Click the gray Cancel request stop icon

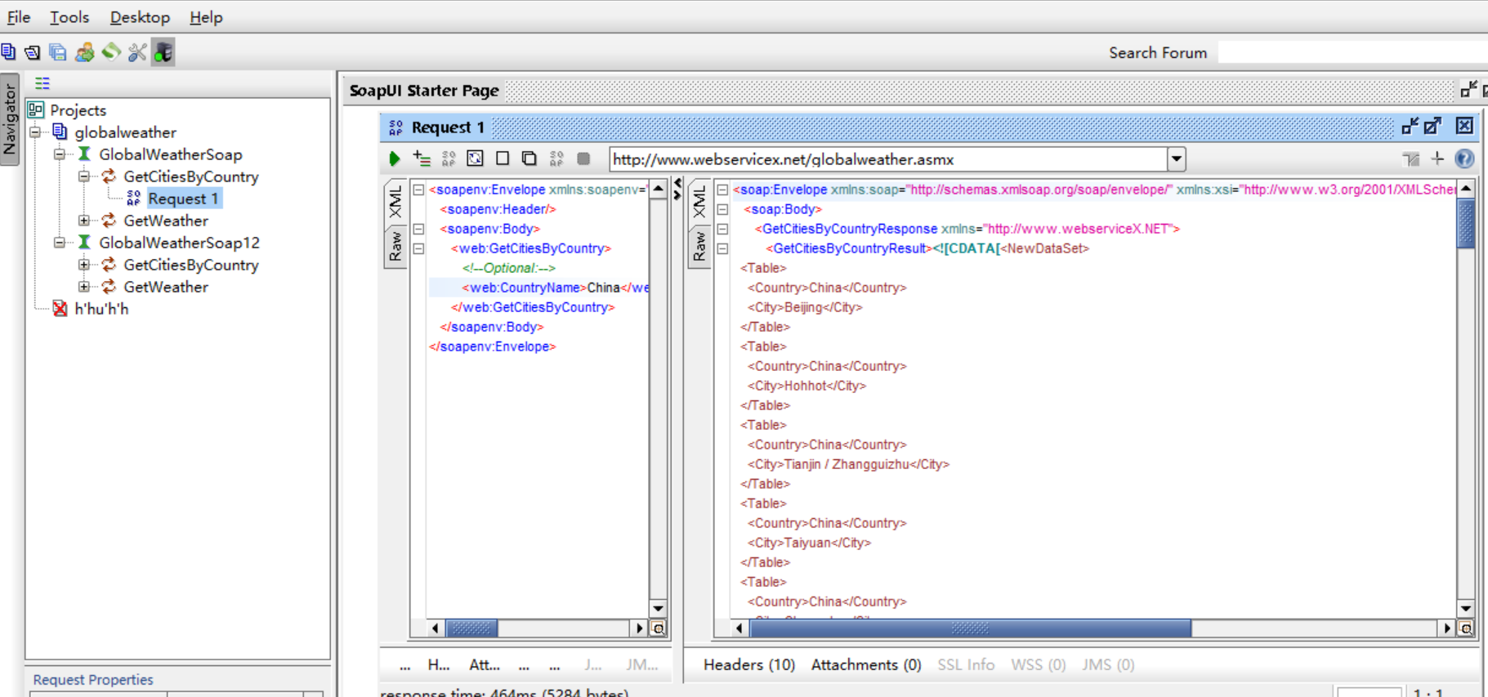click(583, 159)
